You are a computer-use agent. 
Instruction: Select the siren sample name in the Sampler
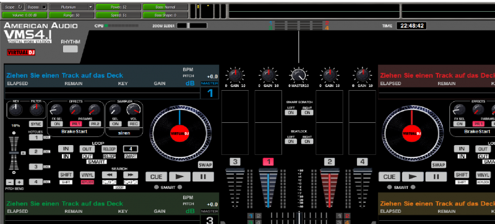(x=124, y=133)
